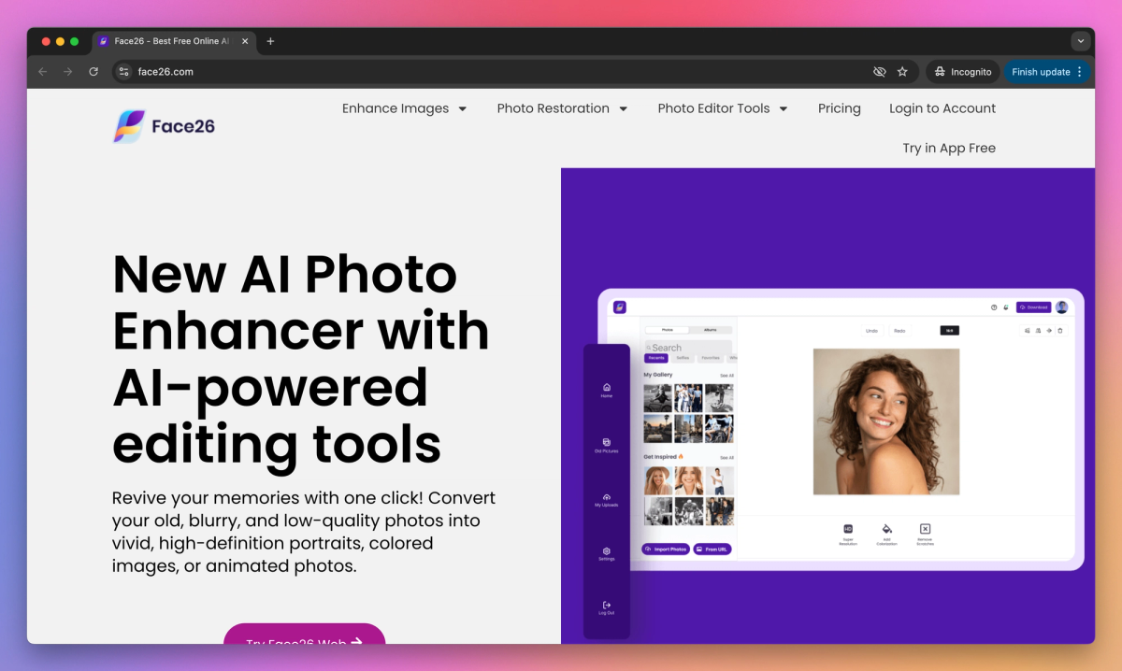The width and height of the screenshot is (1122, 671).
Task: Click the trash icon above the portrait
Action: 1060,330
